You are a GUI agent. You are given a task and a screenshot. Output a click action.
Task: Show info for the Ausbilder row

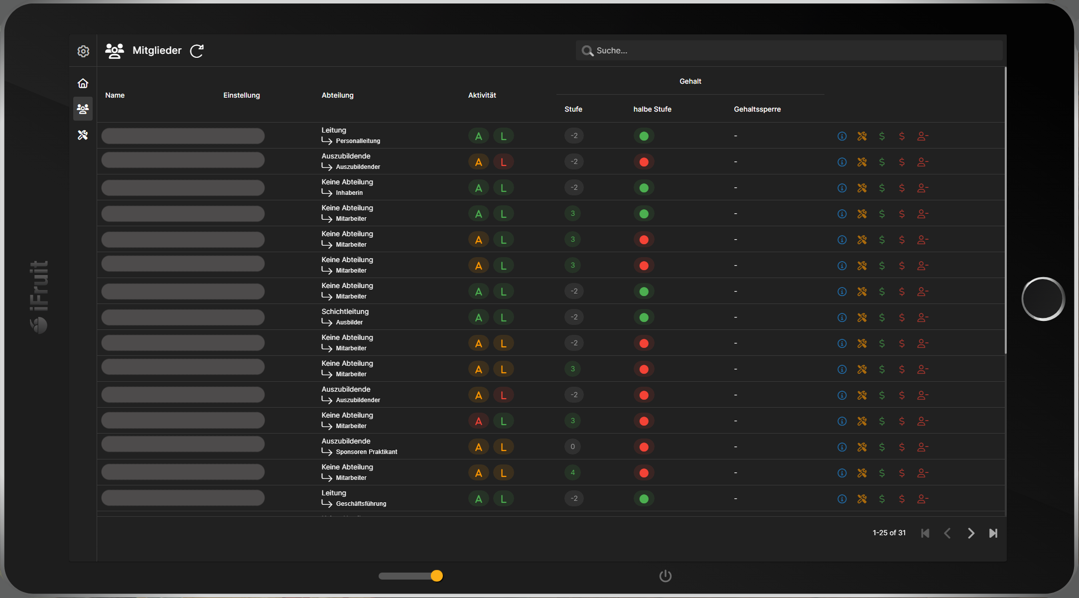pos(842,317)
